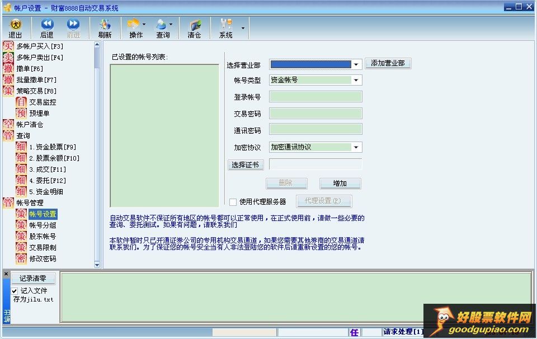
Task: Click the 自 icon beside 交易监控
Action: click(21, 102)
